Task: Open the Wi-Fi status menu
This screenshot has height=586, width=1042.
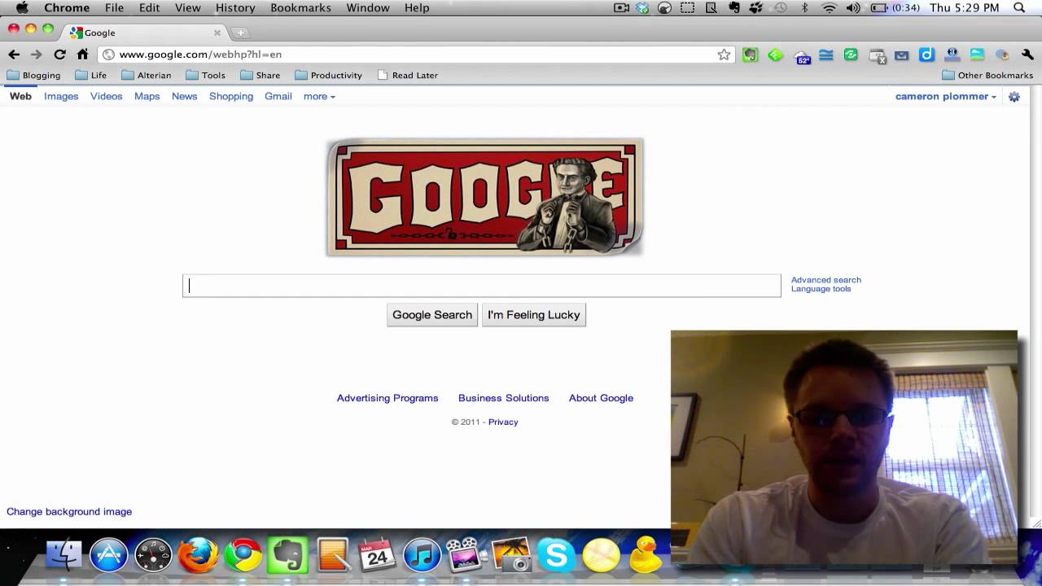Action: click(x=829, y=8)
